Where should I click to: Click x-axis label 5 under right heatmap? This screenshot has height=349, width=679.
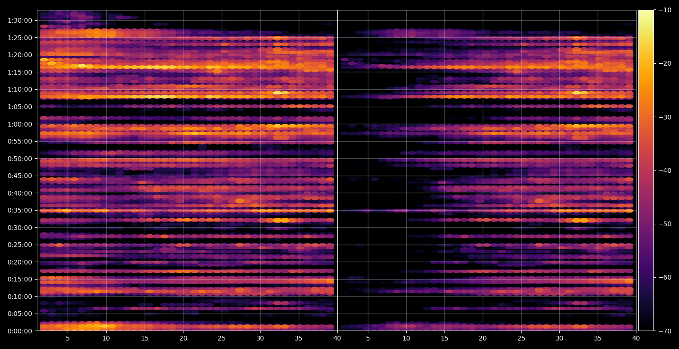pyautogui.click(x=368, y=339)
